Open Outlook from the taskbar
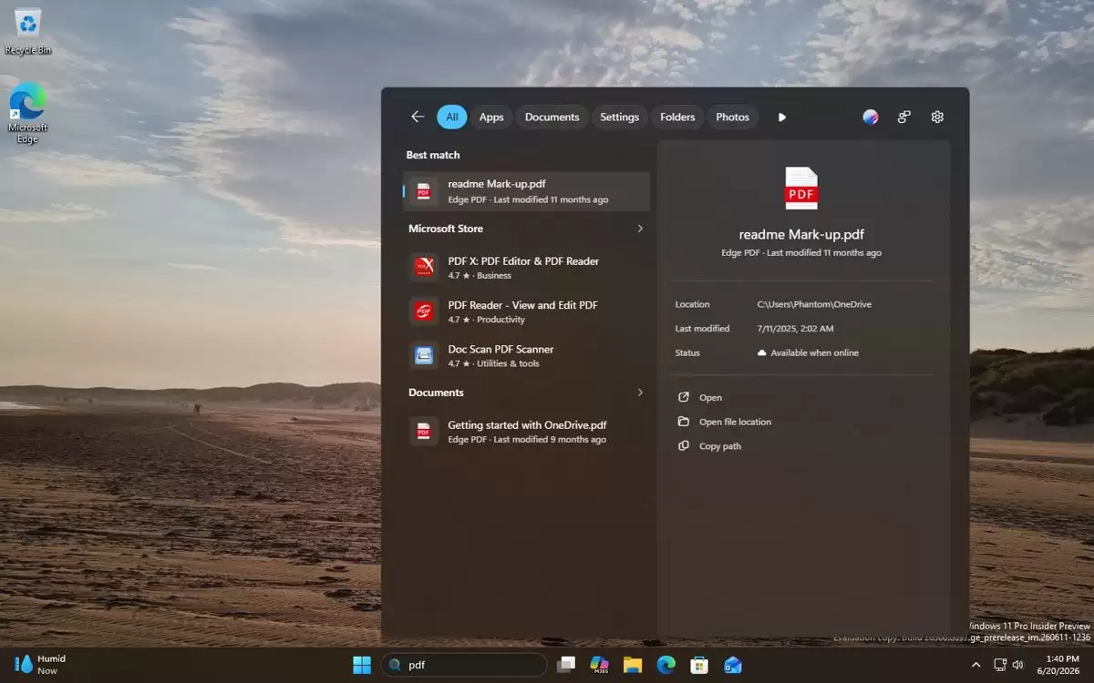Viewport: 1094px width, 683px height. (x=733, y=665)
